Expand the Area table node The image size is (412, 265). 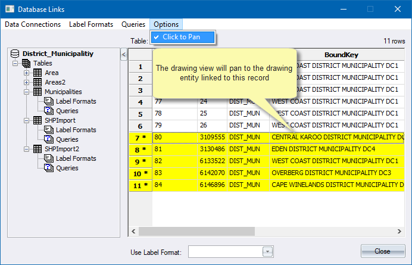(x=27, y=73)
